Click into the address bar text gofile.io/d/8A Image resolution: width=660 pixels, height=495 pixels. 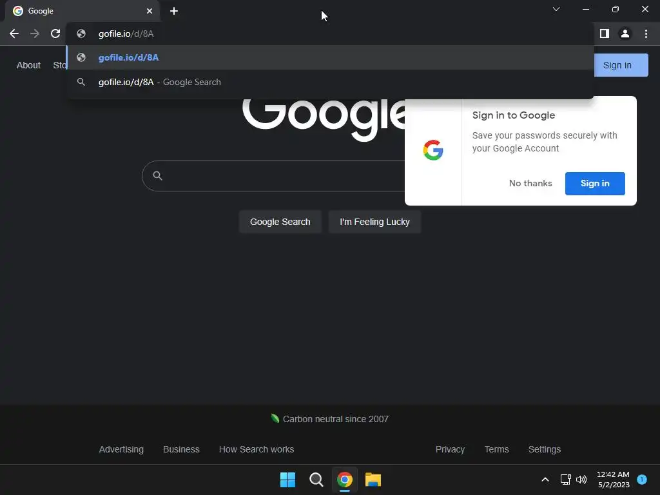click(126, 34)
